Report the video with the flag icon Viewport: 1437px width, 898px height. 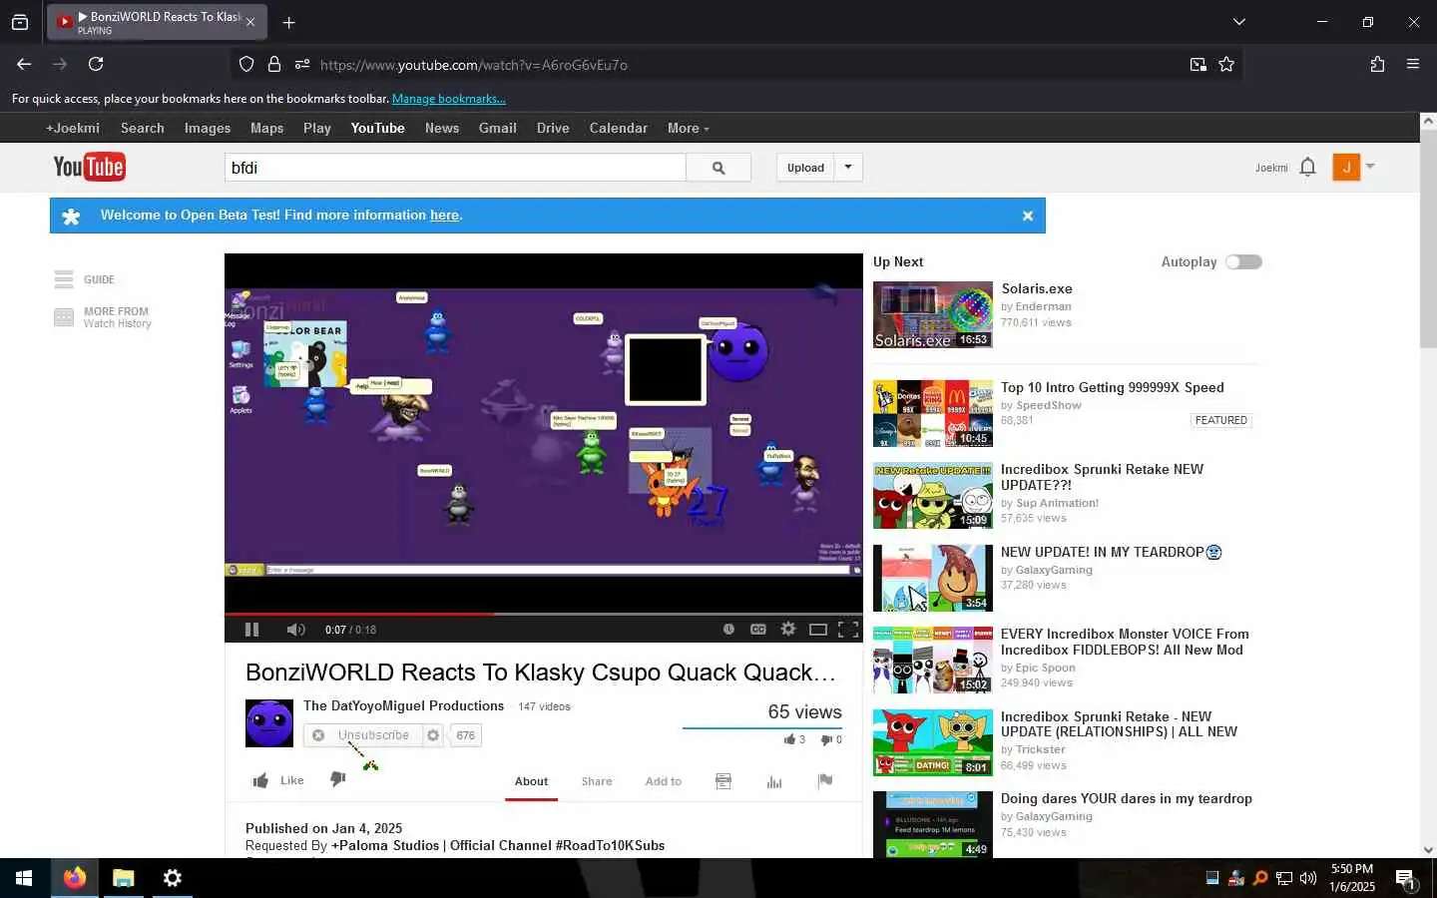(x=825, y=780)
